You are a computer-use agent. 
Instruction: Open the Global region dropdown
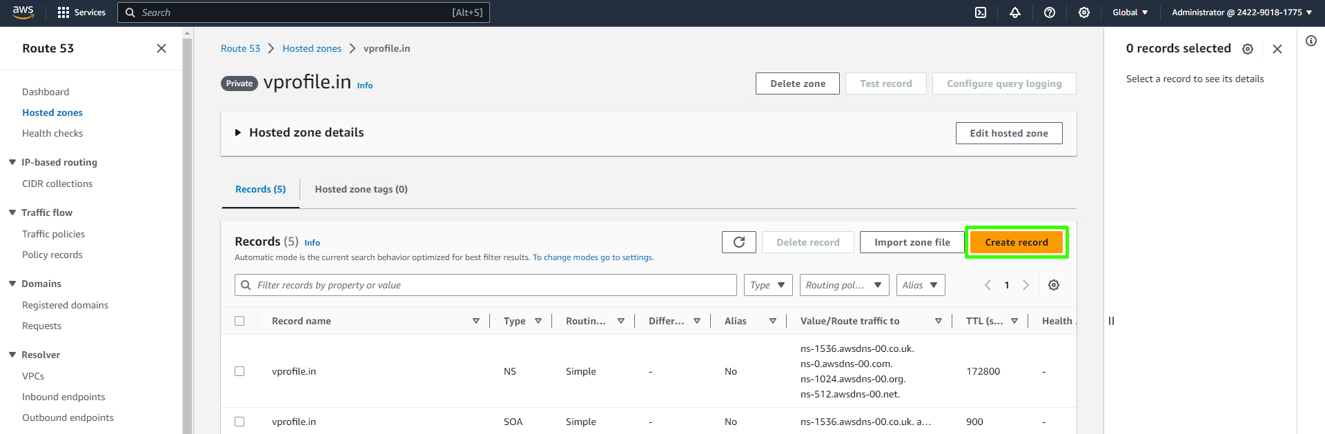(x=1130, y=12)
